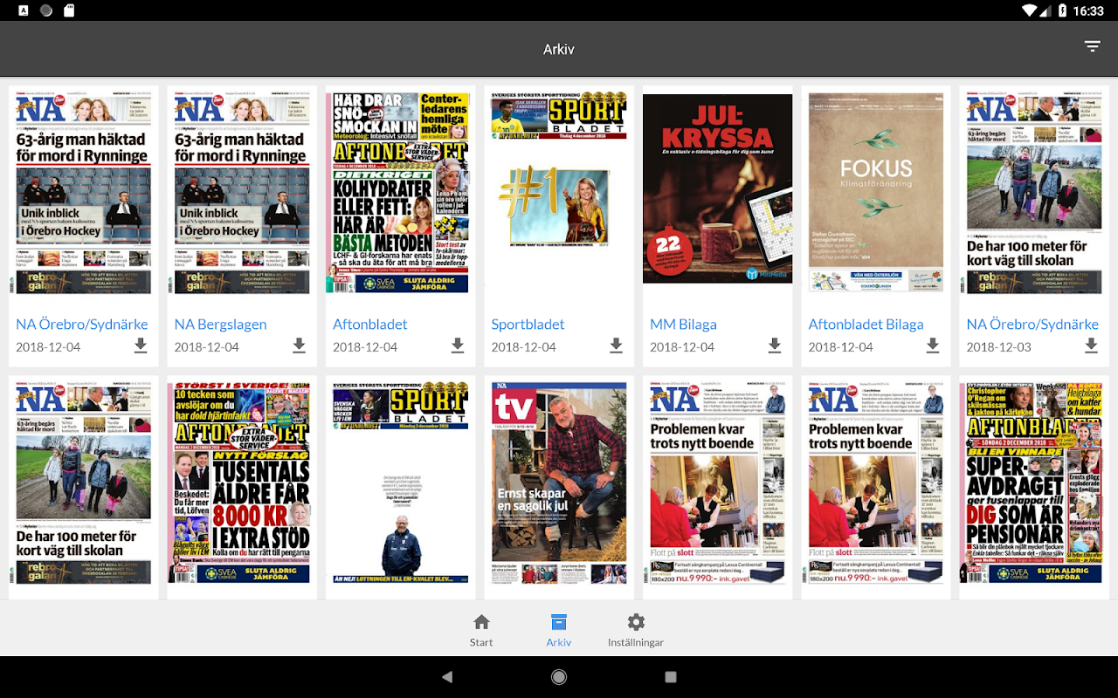The image size is (1118, 698).
Task: Download NA Örebro/Sydnärke 2018-12-04 issue
Action: [141, 346]
